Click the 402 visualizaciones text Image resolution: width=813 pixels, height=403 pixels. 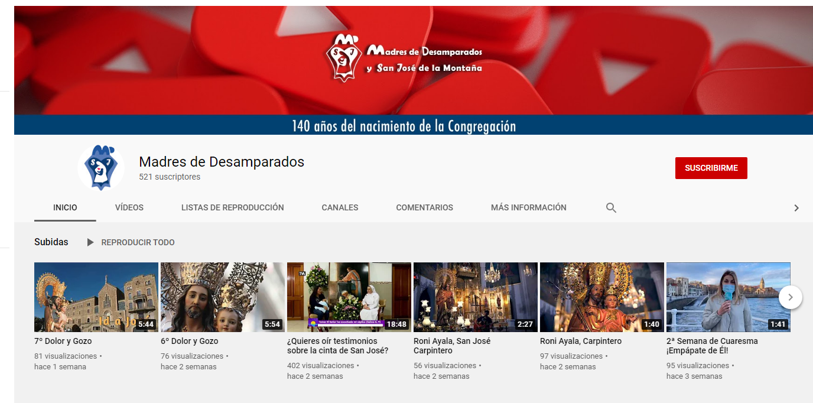click(320, 366)
